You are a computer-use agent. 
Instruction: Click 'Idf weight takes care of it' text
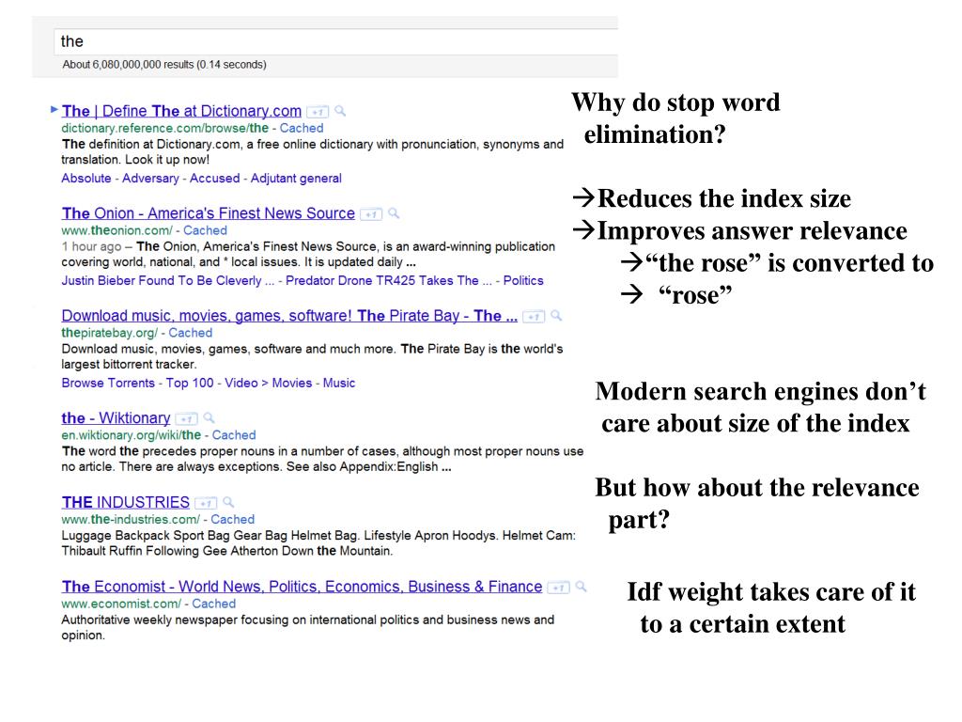click(771, 592)
